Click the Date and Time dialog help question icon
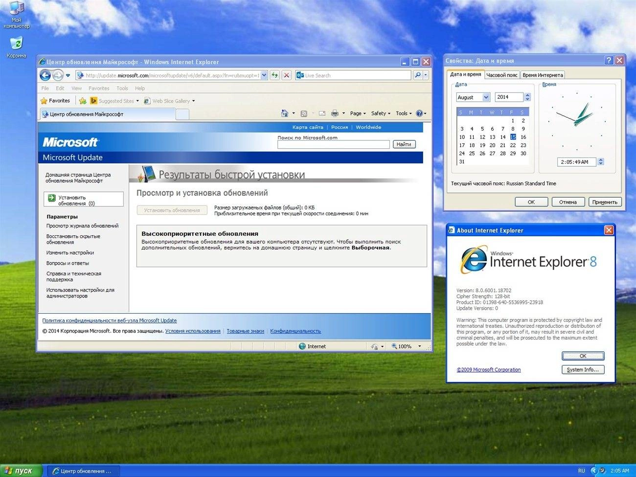 pos(609,61)
